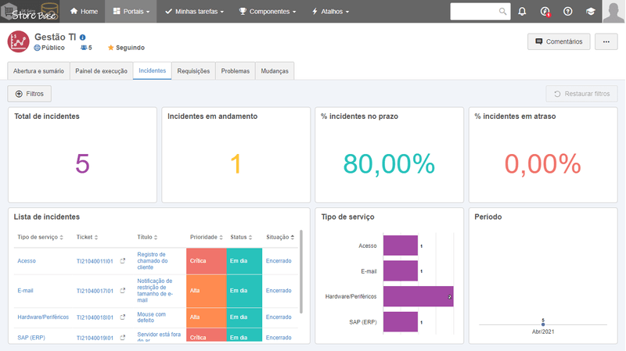This screenshot has height=351, width=626.
Task: Click the Restaurar filtros button
Action: [x=581, y=94]
